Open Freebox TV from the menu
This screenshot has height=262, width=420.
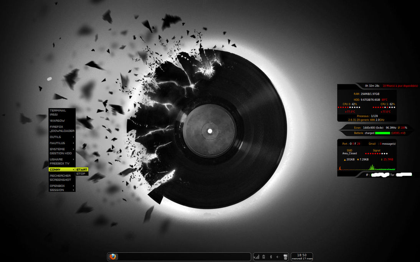[x=61, y=163]
